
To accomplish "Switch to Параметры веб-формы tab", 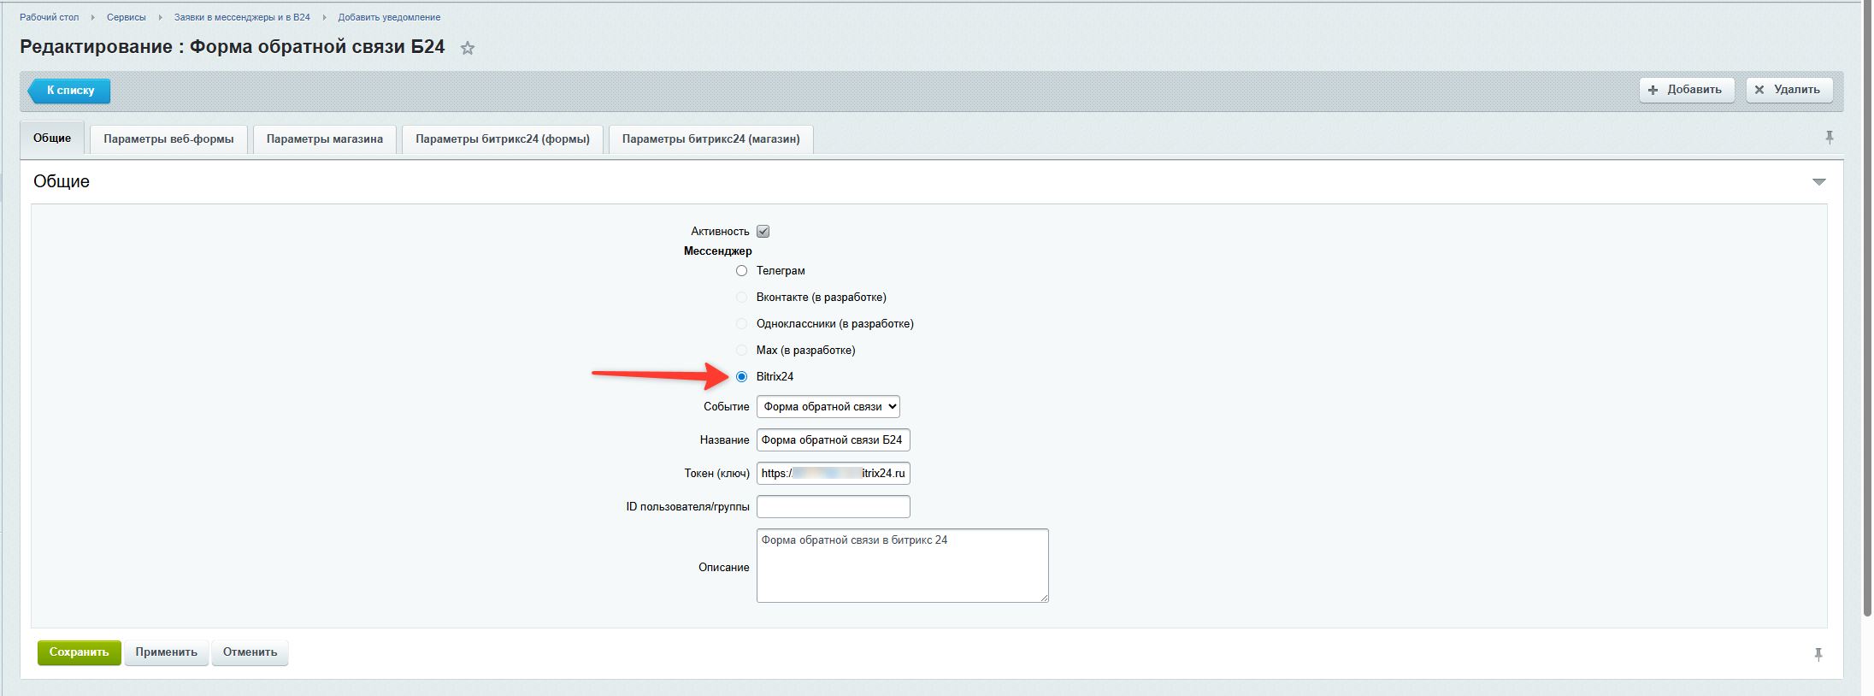I will [168, 139].
